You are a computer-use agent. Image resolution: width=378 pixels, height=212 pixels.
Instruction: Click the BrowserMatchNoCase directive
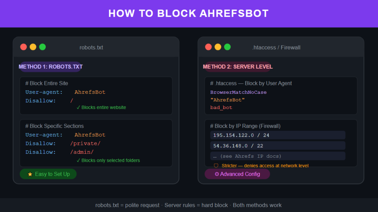(238, 92)
